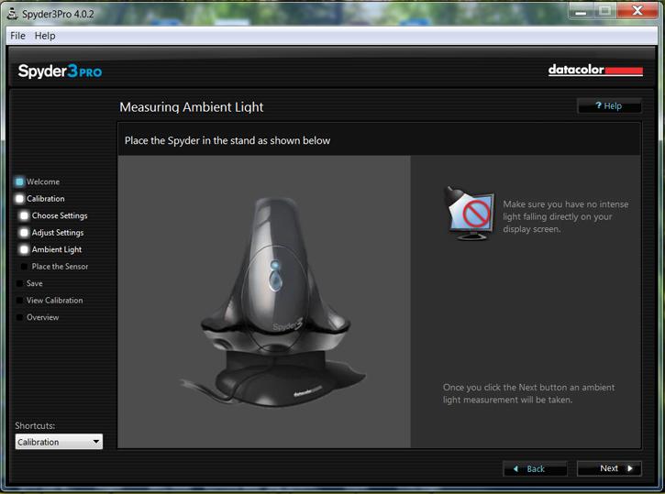Select the Welcome step label
This screenshot has width=665, height=494.
click(x=43, y=181)
